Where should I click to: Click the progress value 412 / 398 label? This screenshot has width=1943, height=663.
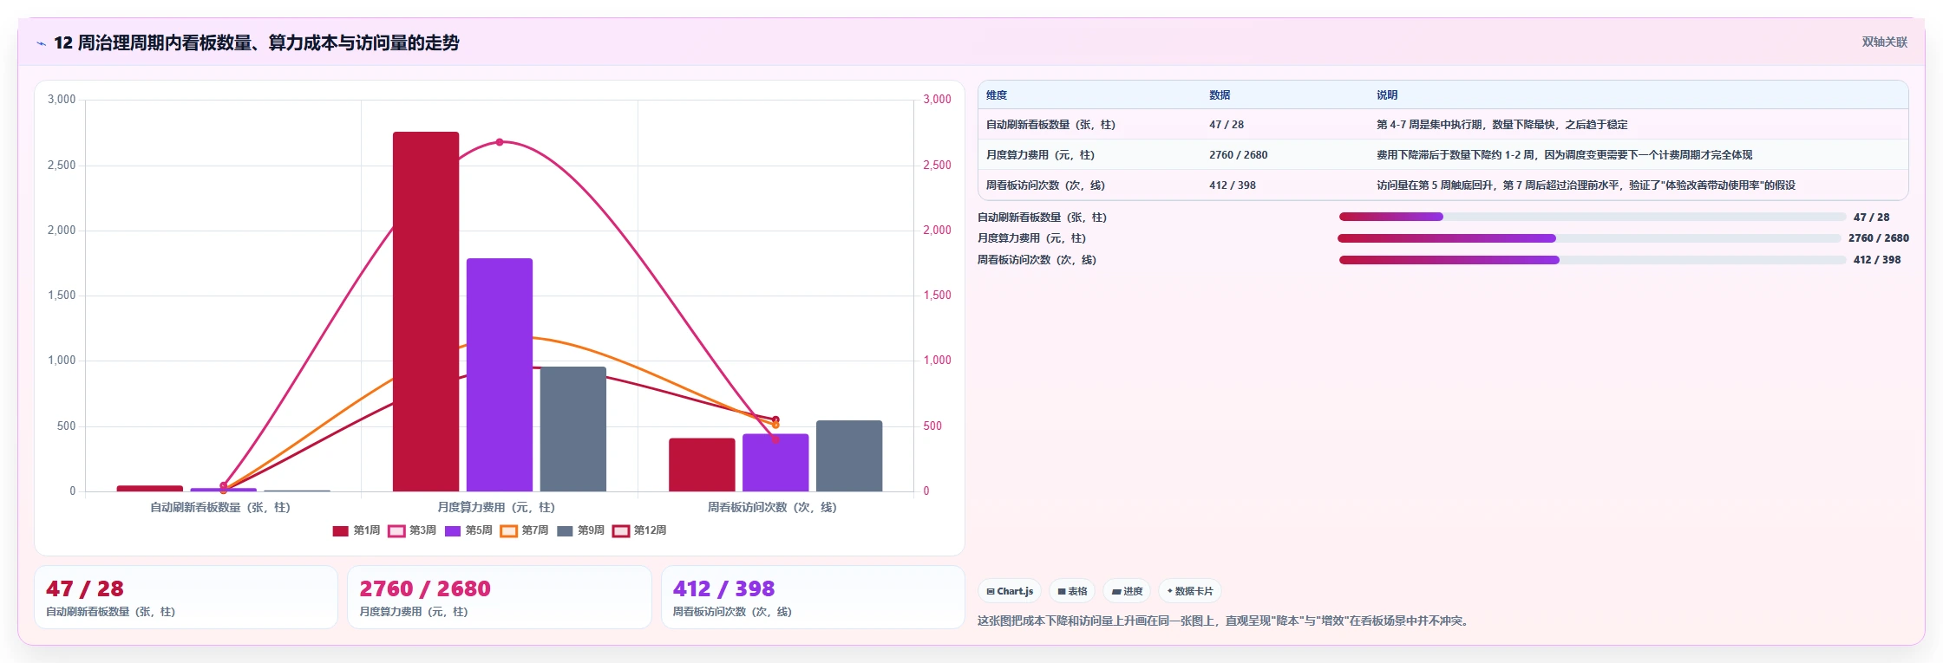click(1877, 260)
